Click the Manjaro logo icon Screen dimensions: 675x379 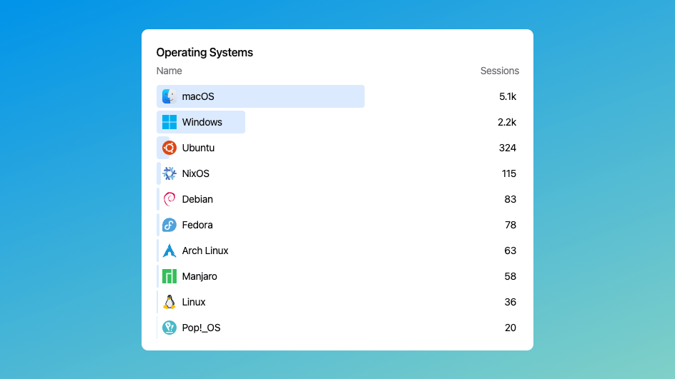(x=169, y=276)
